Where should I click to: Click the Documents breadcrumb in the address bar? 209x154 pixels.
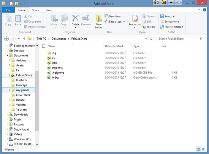tap(59, 39)
